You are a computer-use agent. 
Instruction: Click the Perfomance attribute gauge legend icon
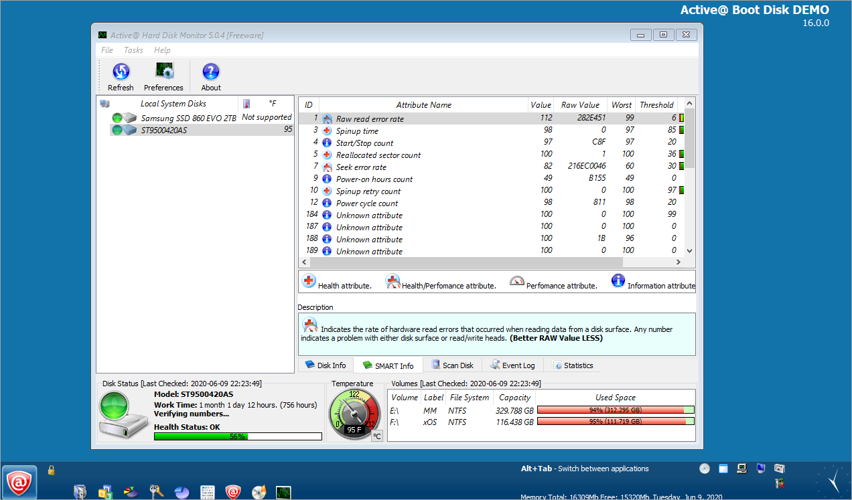[517, 282]
